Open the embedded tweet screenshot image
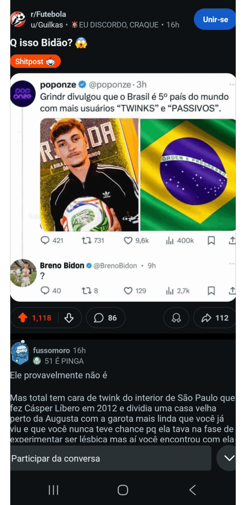Screen dimensions: 246x505 pyautogui.click(x=123, y=187)
